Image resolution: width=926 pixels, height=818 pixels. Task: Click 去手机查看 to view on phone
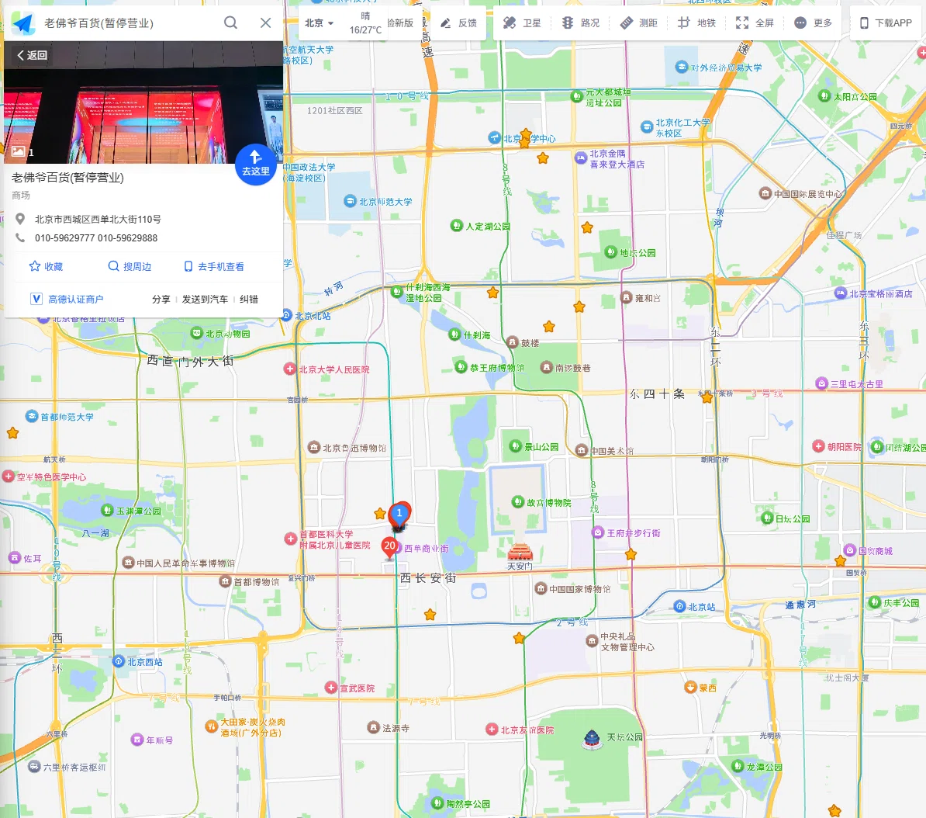(x=214, y=266)
